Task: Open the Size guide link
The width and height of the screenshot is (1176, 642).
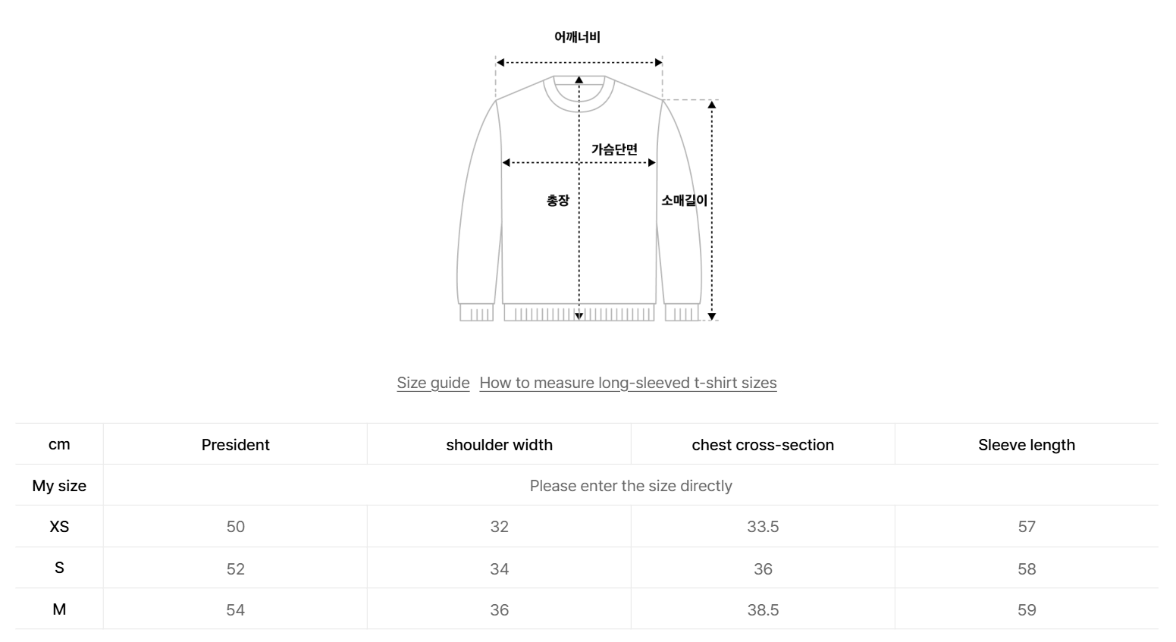Action: click(433, 383)
